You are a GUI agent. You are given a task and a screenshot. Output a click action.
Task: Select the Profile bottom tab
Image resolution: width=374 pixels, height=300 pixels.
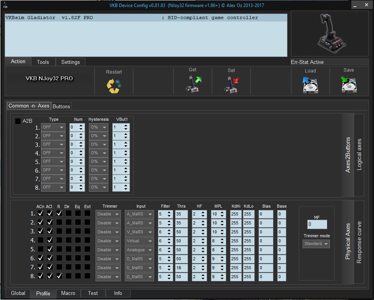(43, 293)
